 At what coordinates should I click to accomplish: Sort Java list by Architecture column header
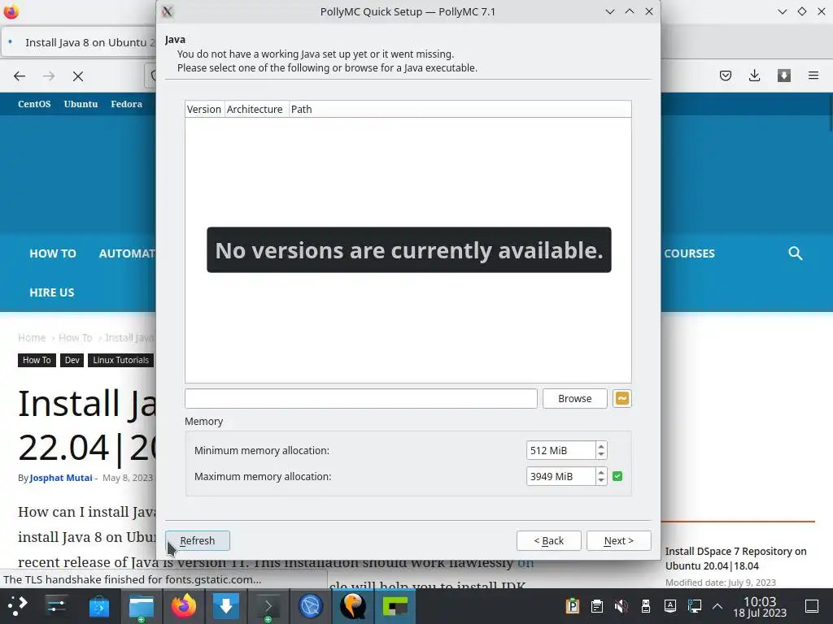(x=255, y=110)
